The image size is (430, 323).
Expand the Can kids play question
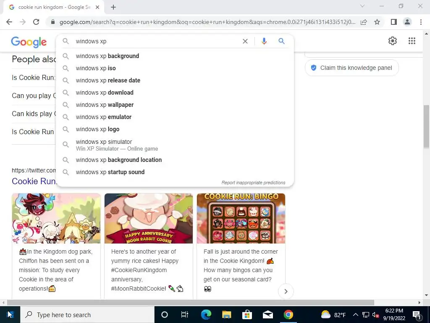pos(34,114)
